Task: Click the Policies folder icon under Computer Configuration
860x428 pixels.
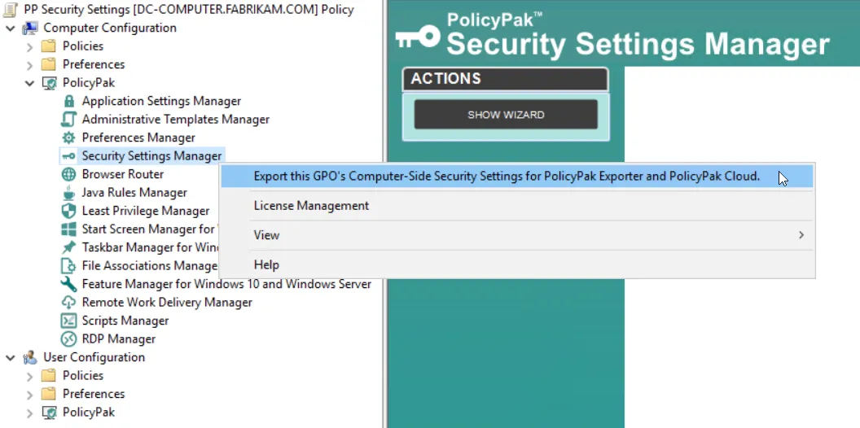Action: point(49,46)
